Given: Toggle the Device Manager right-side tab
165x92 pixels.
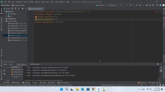Looking at the screenshot, I should (x=164, y=23).
